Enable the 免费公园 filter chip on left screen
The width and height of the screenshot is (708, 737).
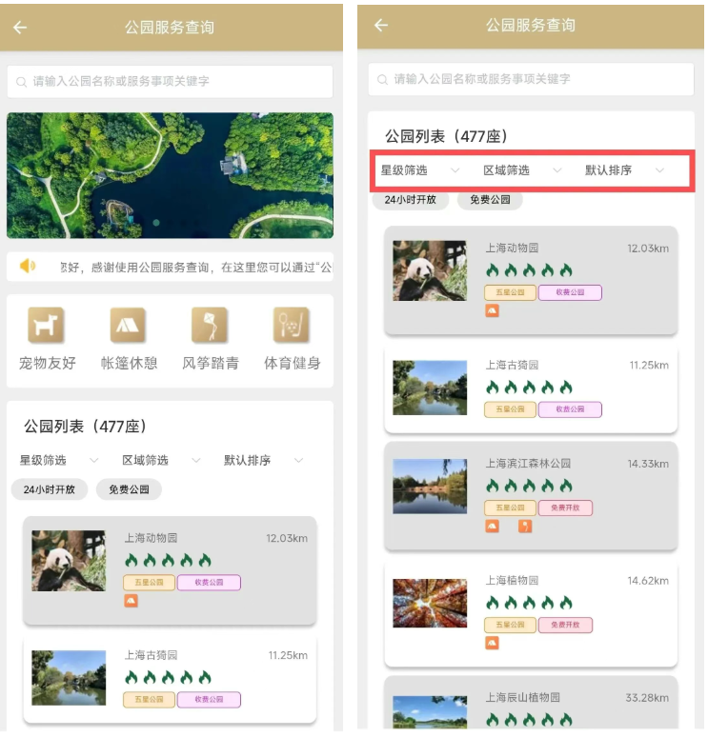coord(129,489)
